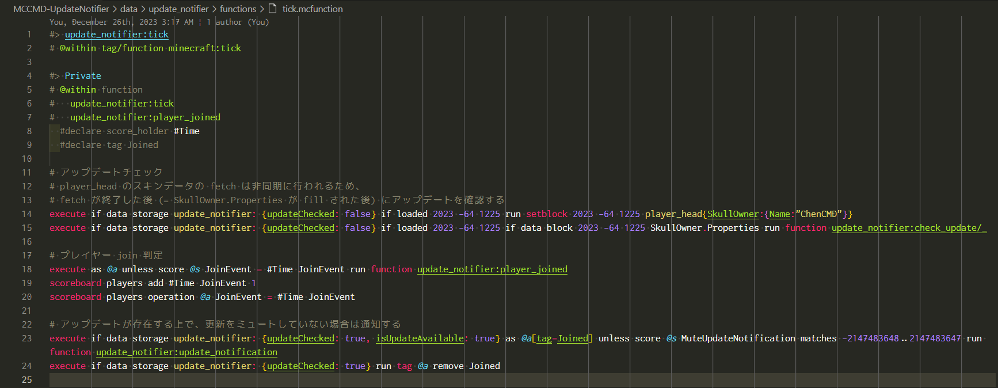Click the 'isUpdateAvailable' key on line 23
The width and height of the screenshot is (998, 388).
pyautogui.click(x=420, y=338)
